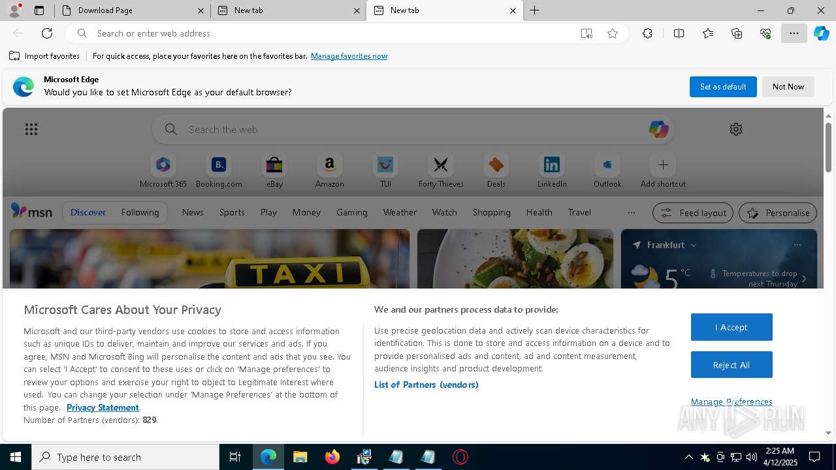
Task: Open the Windows Start menu
Action: point(16,457)
